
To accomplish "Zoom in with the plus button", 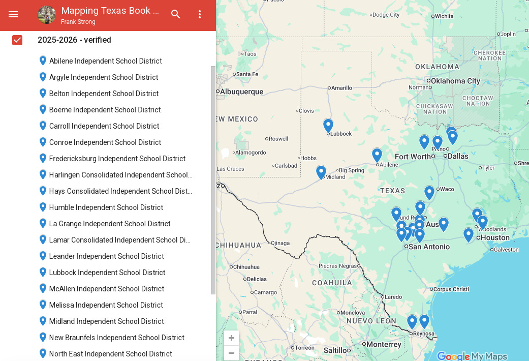I will (231, 338).
